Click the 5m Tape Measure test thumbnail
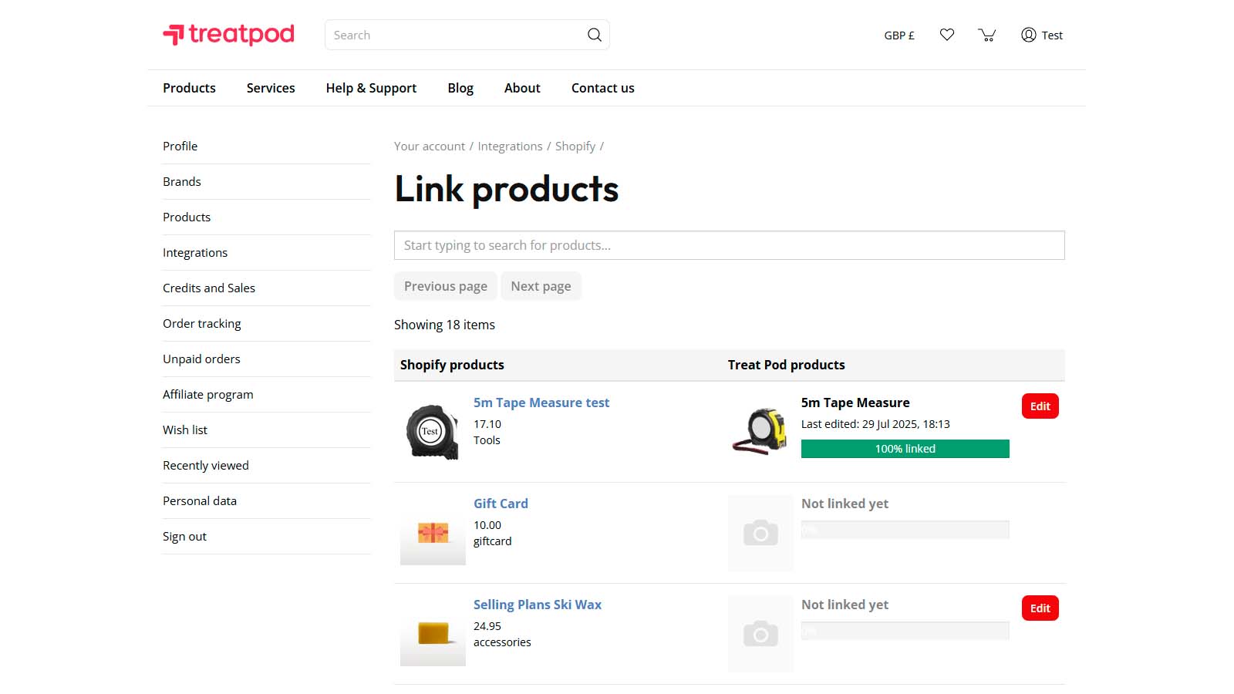 [x=433, y=432]
